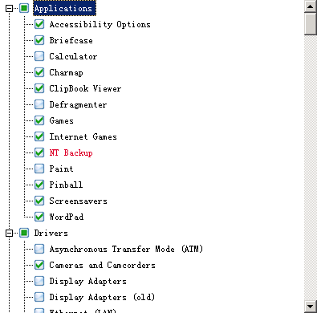Select the ClipBook Viewer entry

[85, 88]
